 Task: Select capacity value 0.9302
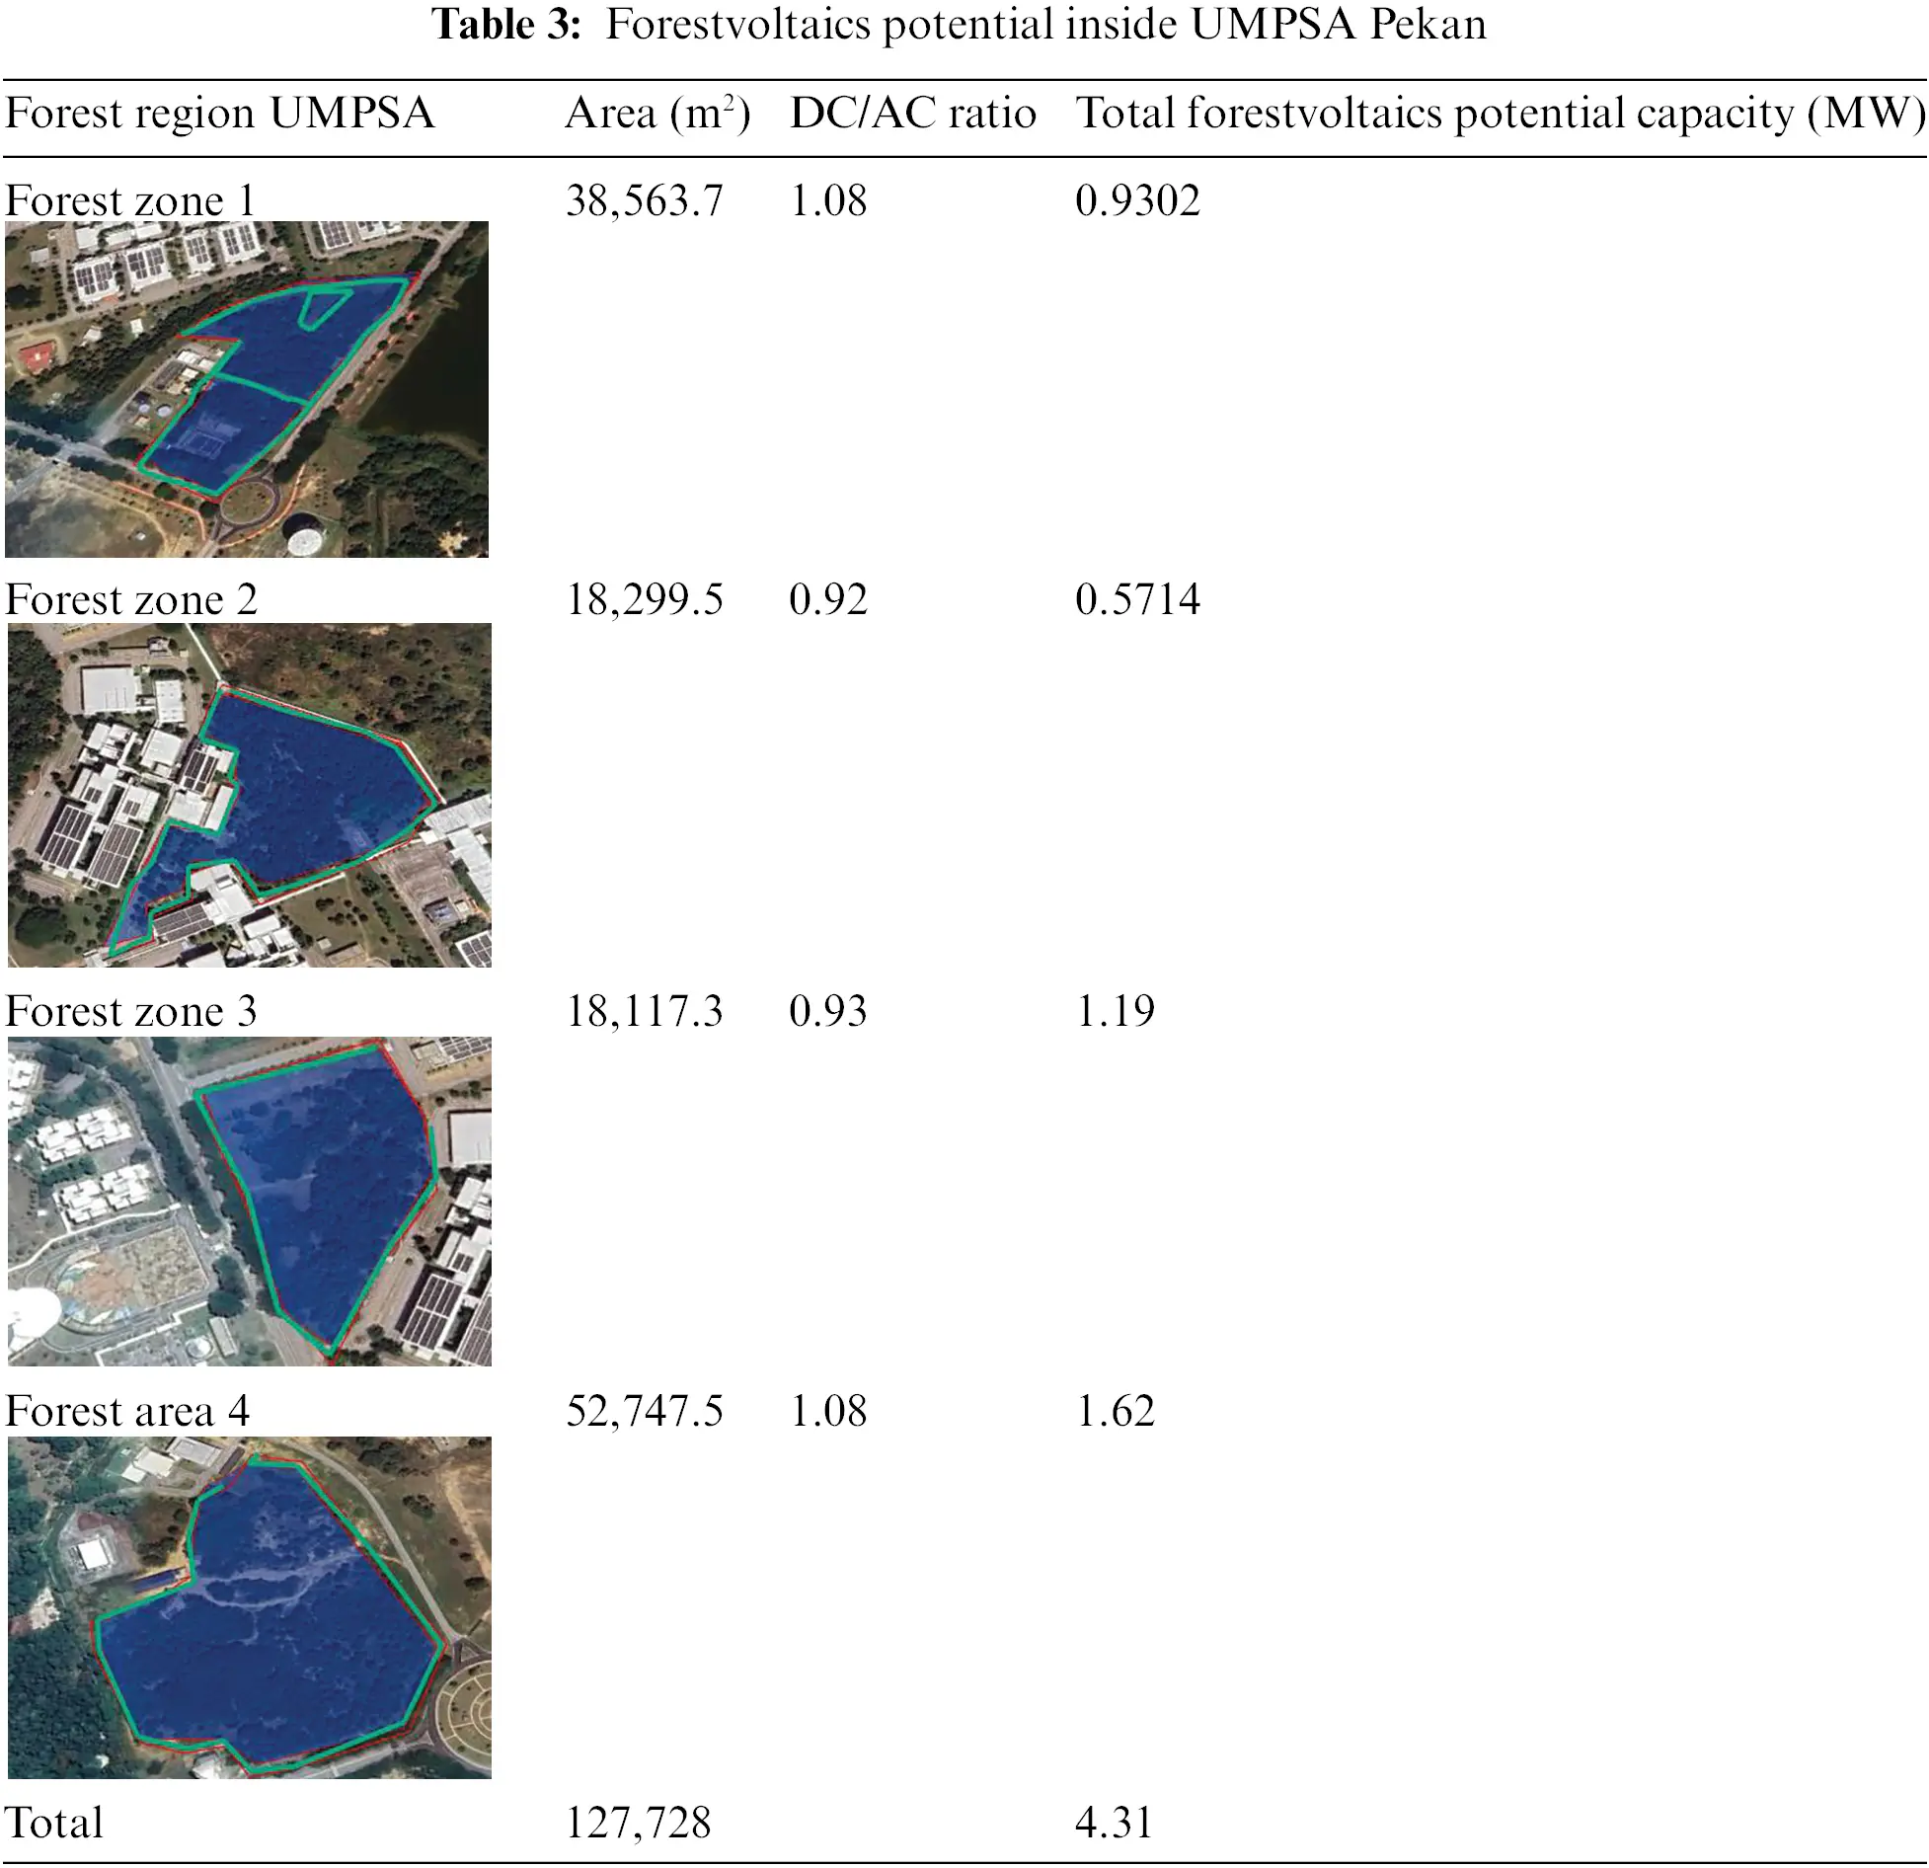click(x=1137, y=201)
